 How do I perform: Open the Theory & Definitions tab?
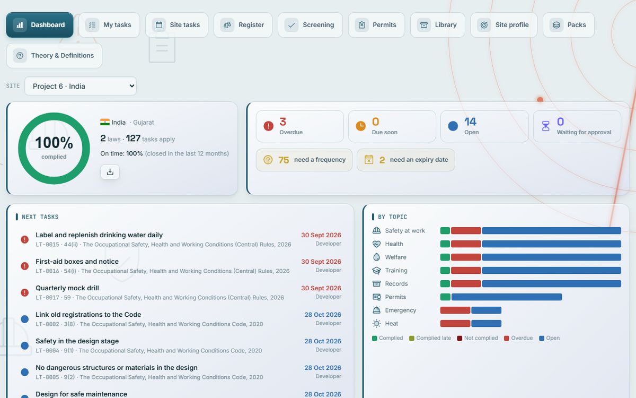pos(54,56)
